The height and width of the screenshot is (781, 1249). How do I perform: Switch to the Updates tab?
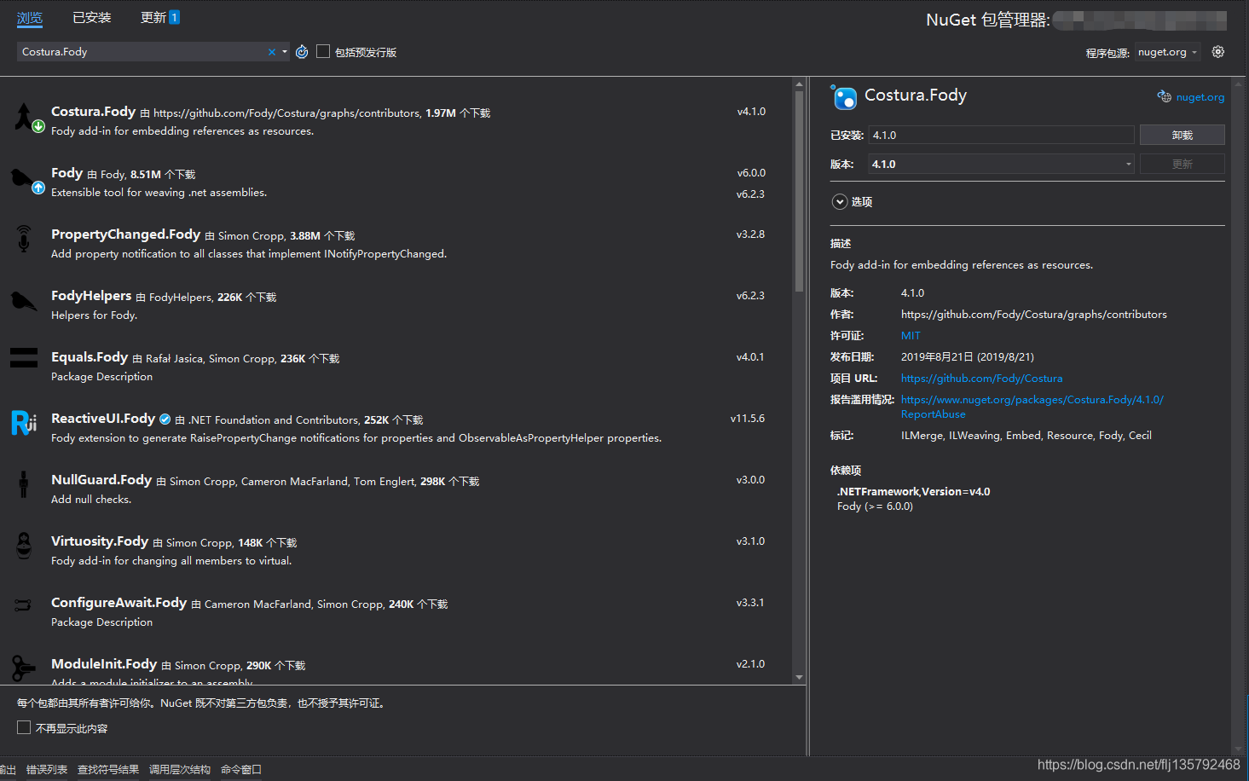point(159,17)
